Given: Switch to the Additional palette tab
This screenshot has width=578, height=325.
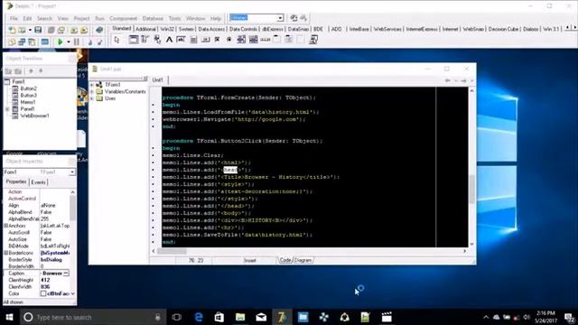Looking at the screenshot, I should pyautogui.click(x=145, y=29).
